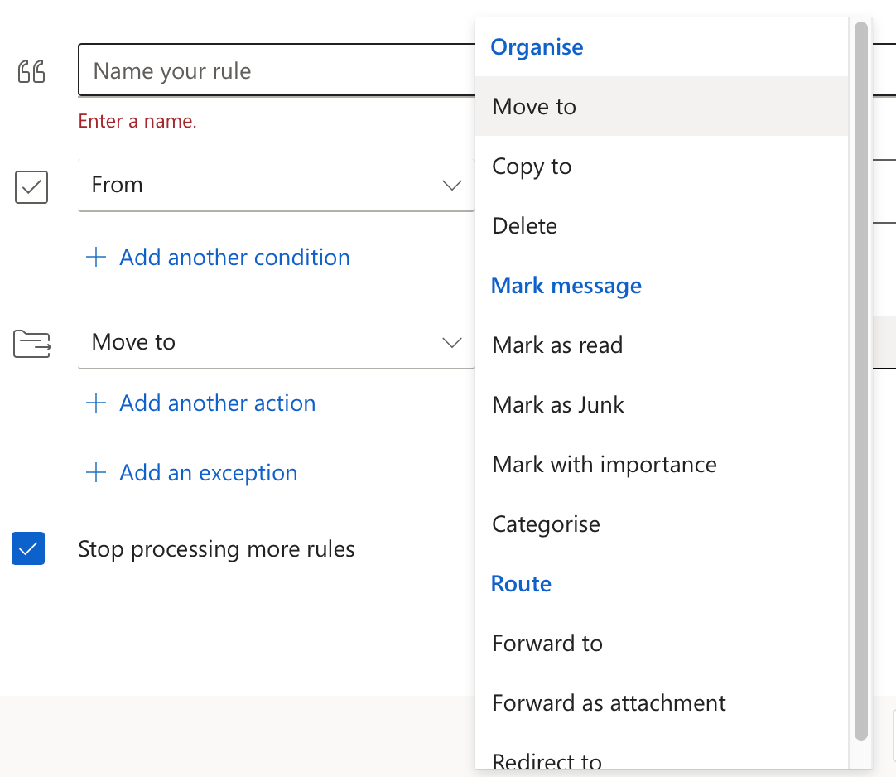Click the plus icon beside Add another condition
This screenshot has height=777, width=896.
coord(96,258)
